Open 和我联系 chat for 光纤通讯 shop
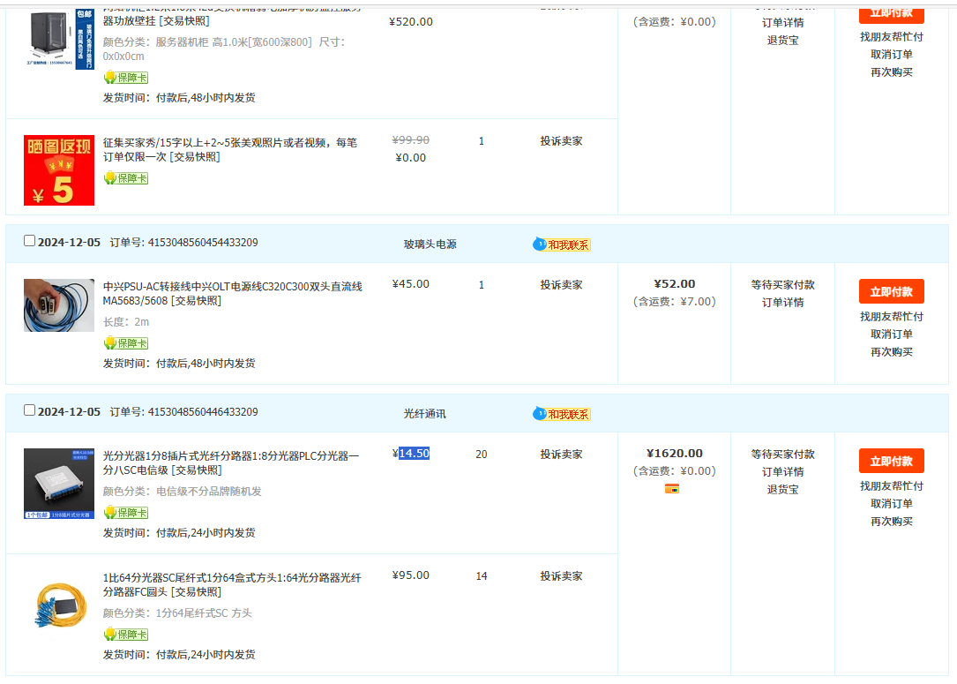Image resolution: width=957 pixels, height=684 pixels. coord(562,414)
